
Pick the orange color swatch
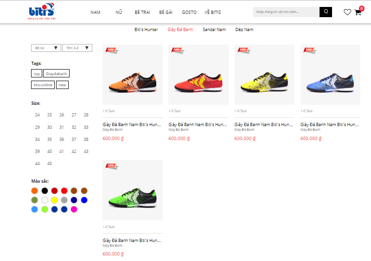[x=34, y=191]
